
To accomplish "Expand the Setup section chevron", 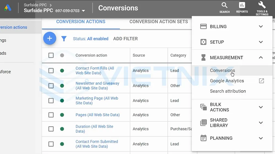I will 261,42.
